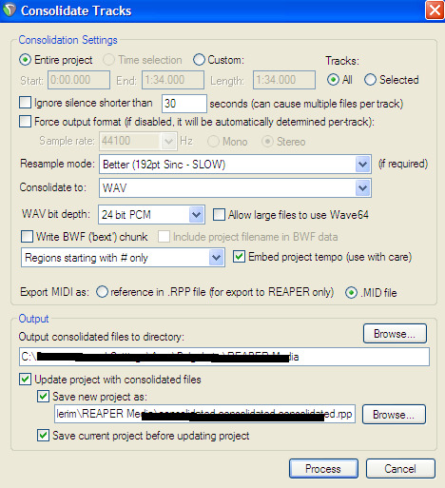Toggle Allow large files to use Wave64
The width and height of the screenshot is (445, 488).
tap(219, 215)
